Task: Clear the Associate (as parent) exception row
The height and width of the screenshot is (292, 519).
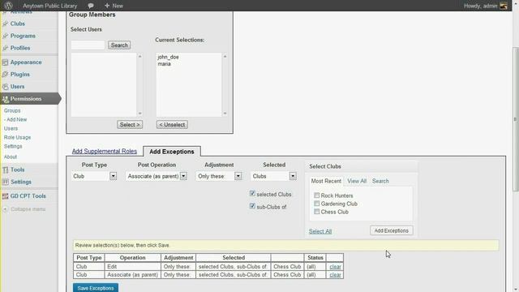Action: 335,275
